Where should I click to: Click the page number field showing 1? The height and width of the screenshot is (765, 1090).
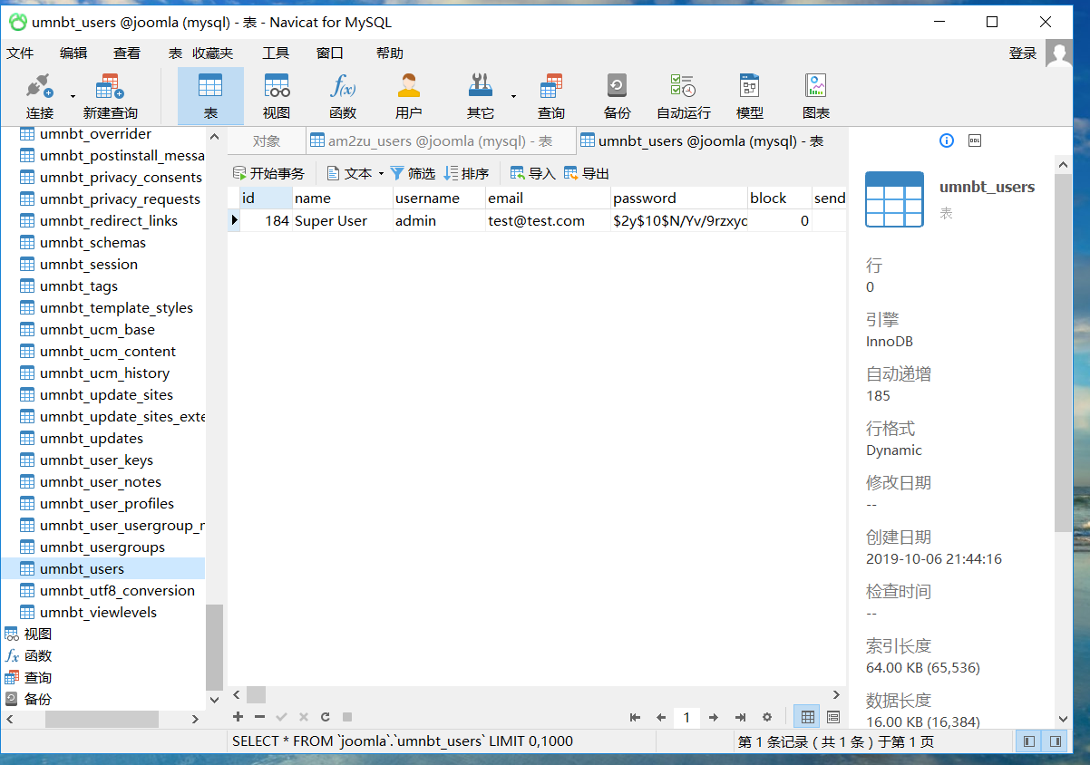pyautogui.click(x=686, y=717)
